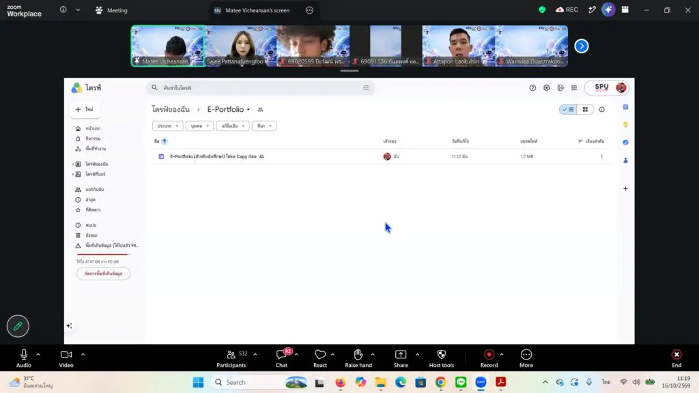This screenshot has width=699, height=393.
Task: Open Workspaces item in Drive sidebar
Action: [x=96, y=149]
